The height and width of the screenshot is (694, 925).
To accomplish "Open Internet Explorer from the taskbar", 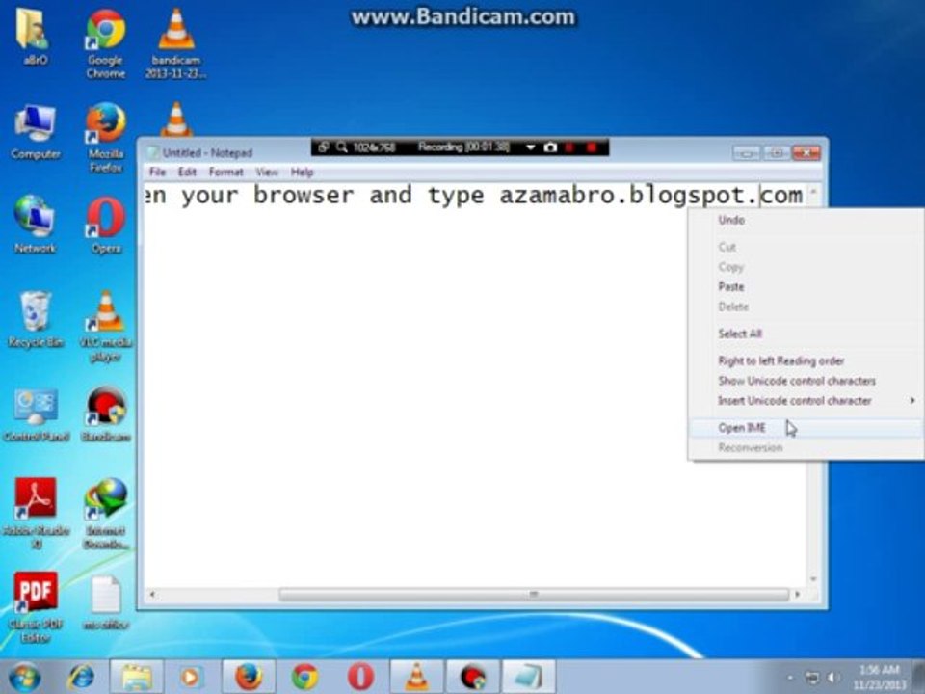I will point(81,677).
